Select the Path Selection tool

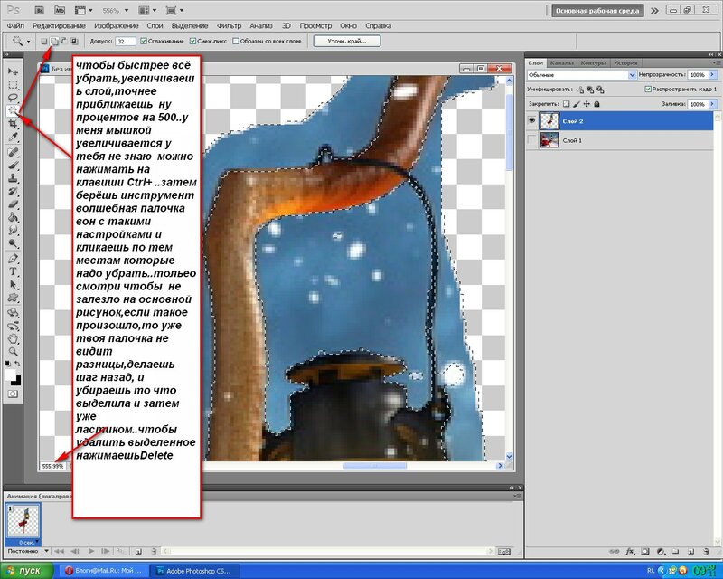tap(13, 284)
